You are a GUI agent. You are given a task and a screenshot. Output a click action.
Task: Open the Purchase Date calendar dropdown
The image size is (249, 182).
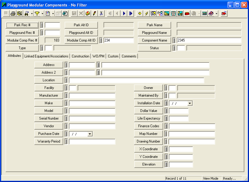point(90,134)
